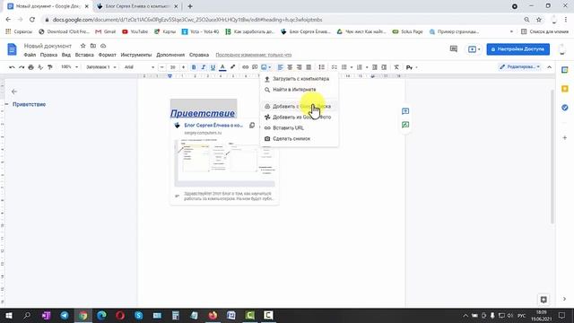Justify the text alignment
This screenshot has width=574, height=323.
(309, 67)
